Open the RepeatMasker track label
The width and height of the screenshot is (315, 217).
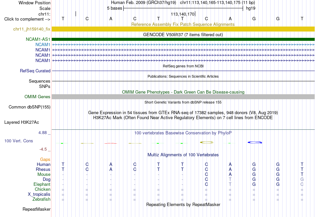pos(36,209)
